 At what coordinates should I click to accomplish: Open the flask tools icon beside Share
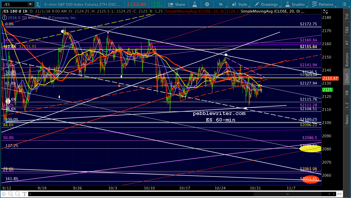194,4
